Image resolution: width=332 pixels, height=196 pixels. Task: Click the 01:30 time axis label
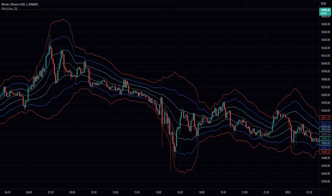[309, 192]
